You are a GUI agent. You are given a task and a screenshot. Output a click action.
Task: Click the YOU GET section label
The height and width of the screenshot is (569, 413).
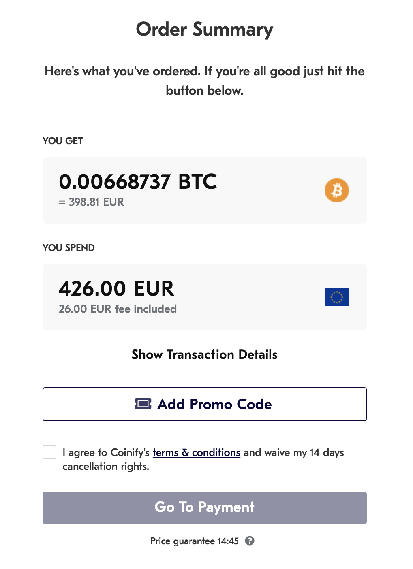pos(63,141)
